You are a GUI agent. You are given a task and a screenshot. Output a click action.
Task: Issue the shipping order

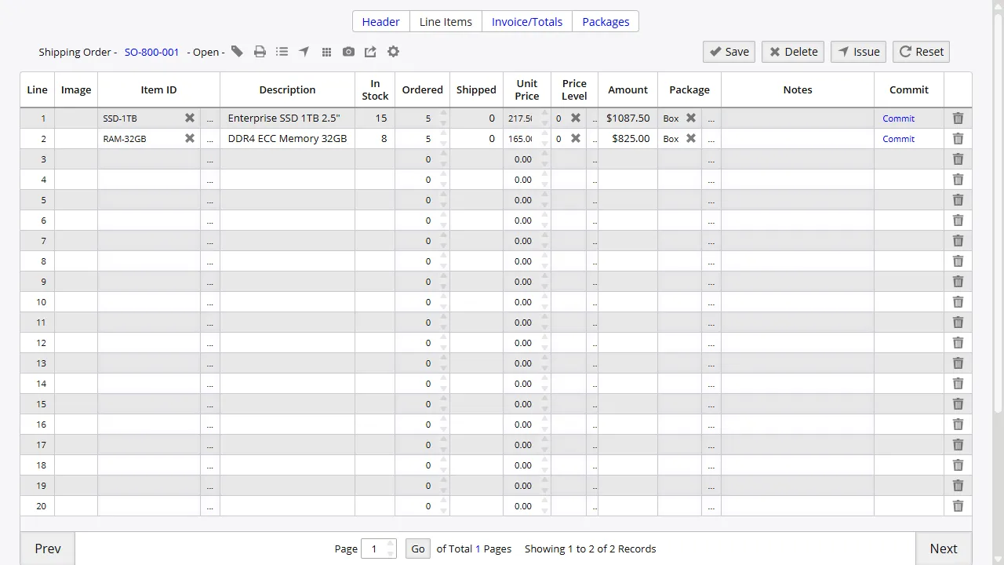pos(858,51)
